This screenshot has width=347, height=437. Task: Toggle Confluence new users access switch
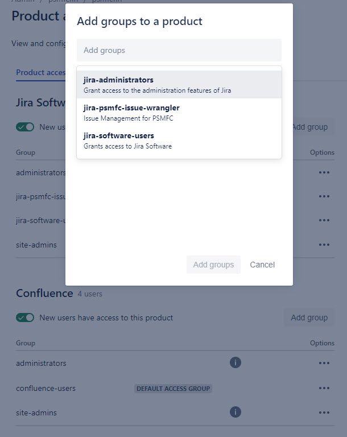click(25, 318)
